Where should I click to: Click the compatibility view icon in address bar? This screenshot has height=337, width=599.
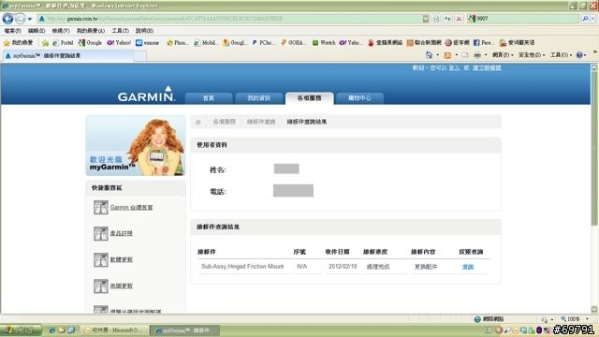[436, 19]
